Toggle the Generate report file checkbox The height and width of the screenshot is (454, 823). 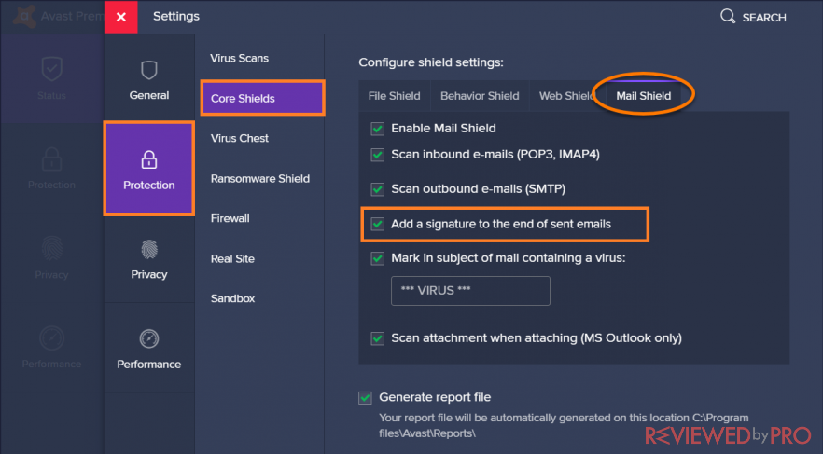tap(366, 398)
